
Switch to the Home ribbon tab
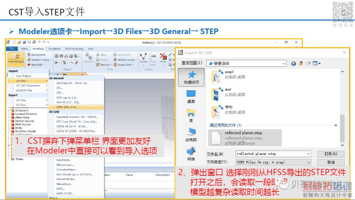click(x=24, y=49)
